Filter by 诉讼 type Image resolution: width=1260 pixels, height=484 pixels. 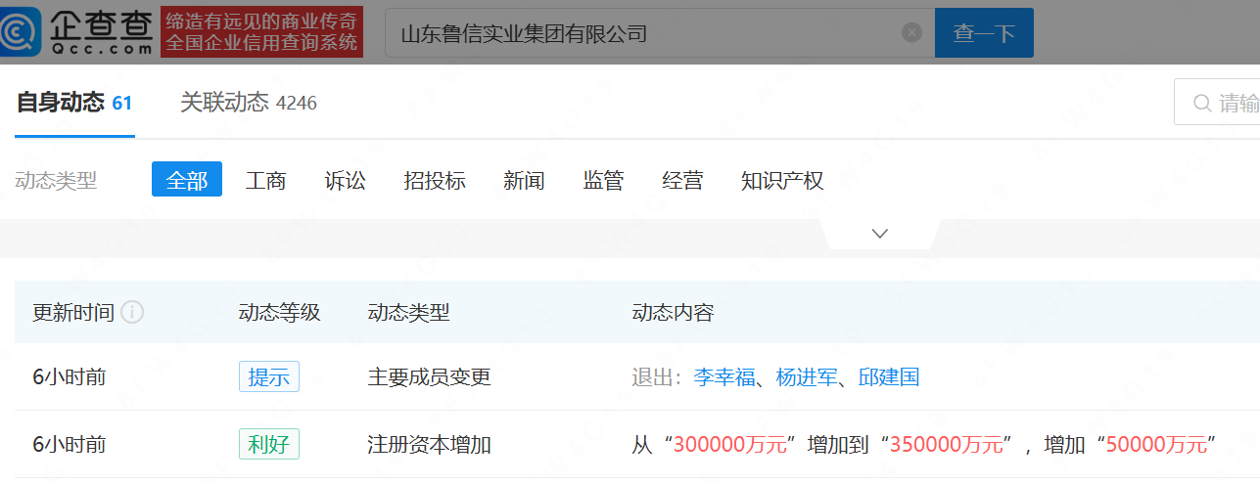coord(345,180)
